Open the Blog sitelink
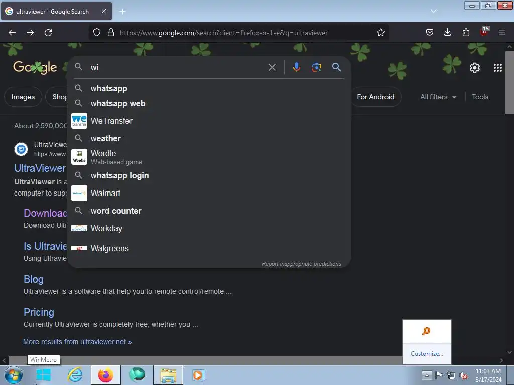The width and height of the screenshot is (514, 385). (x=34, y=279)
